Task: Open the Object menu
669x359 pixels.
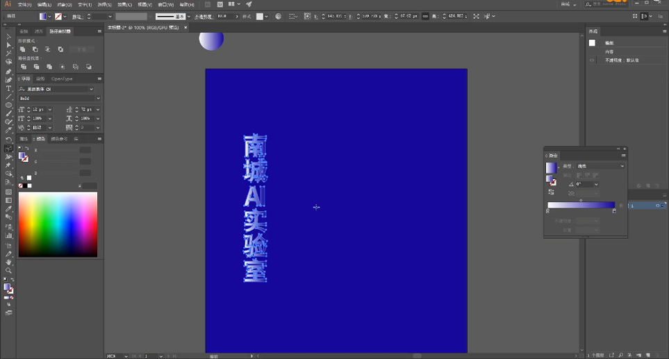Action: pyautogui.click(x=64, y=5)
